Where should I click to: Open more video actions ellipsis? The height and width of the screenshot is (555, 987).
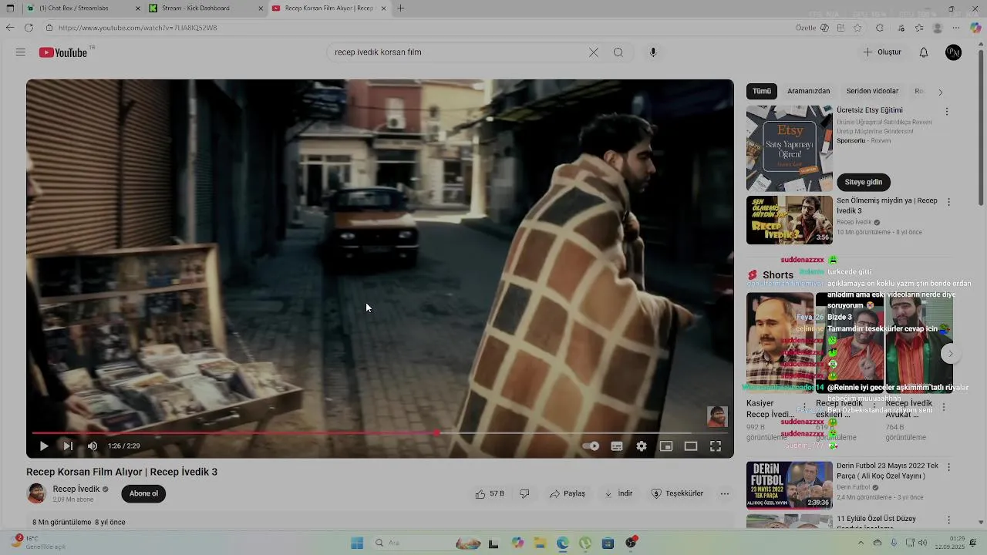[724, 493]
